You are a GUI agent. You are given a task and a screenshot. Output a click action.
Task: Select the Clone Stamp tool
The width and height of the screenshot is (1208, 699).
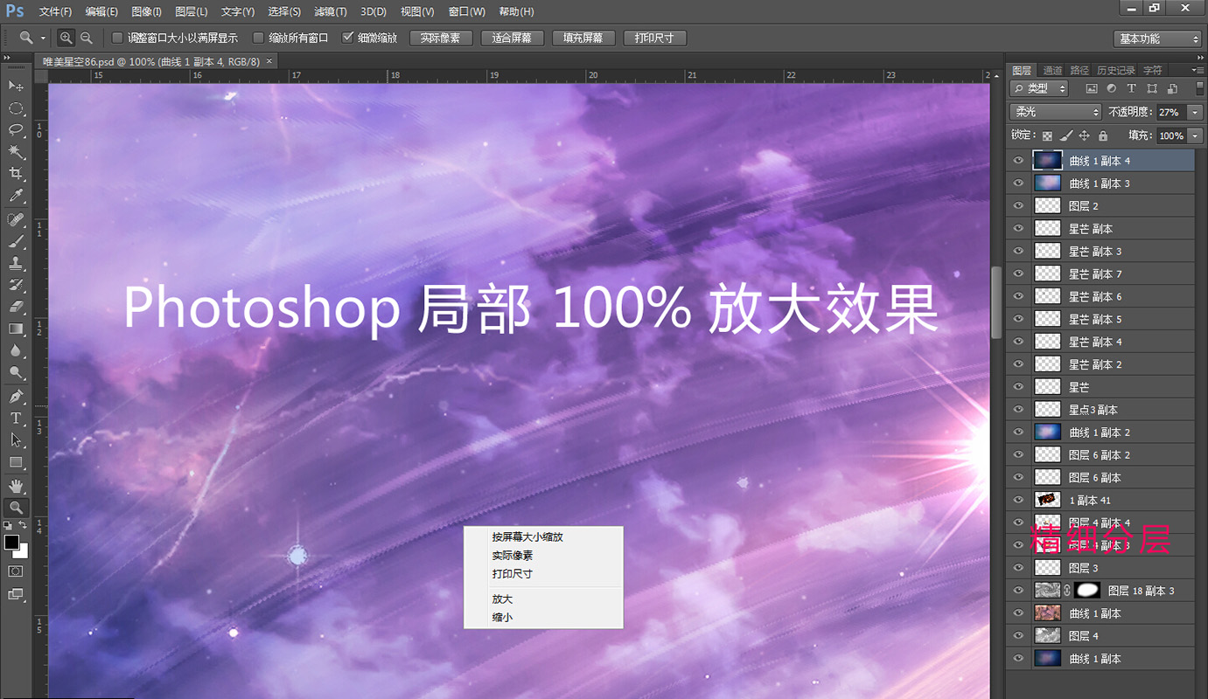[16, 263]
